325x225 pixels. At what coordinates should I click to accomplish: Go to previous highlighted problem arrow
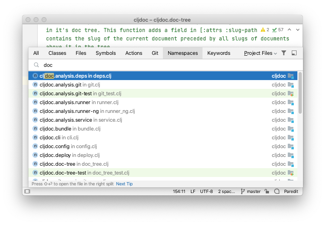pyautogui.click(x=289, y=30)
